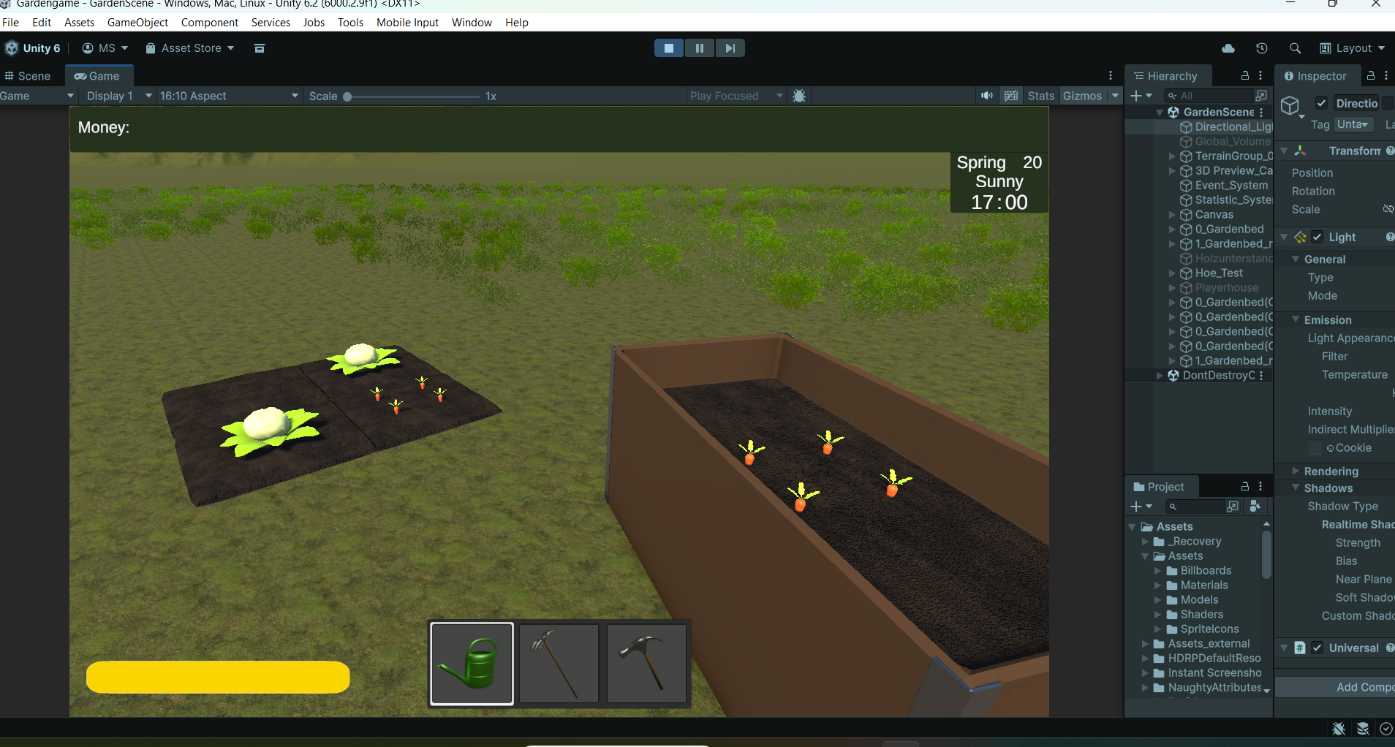Open Unity Cloud services via the cloud icon
This screenshot has height=747, width=1395.
pyautogui.click(x=1229, y=48)
